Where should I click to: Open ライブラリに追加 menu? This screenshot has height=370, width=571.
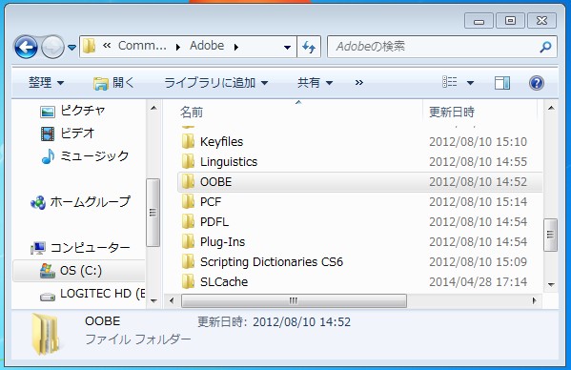216,83
